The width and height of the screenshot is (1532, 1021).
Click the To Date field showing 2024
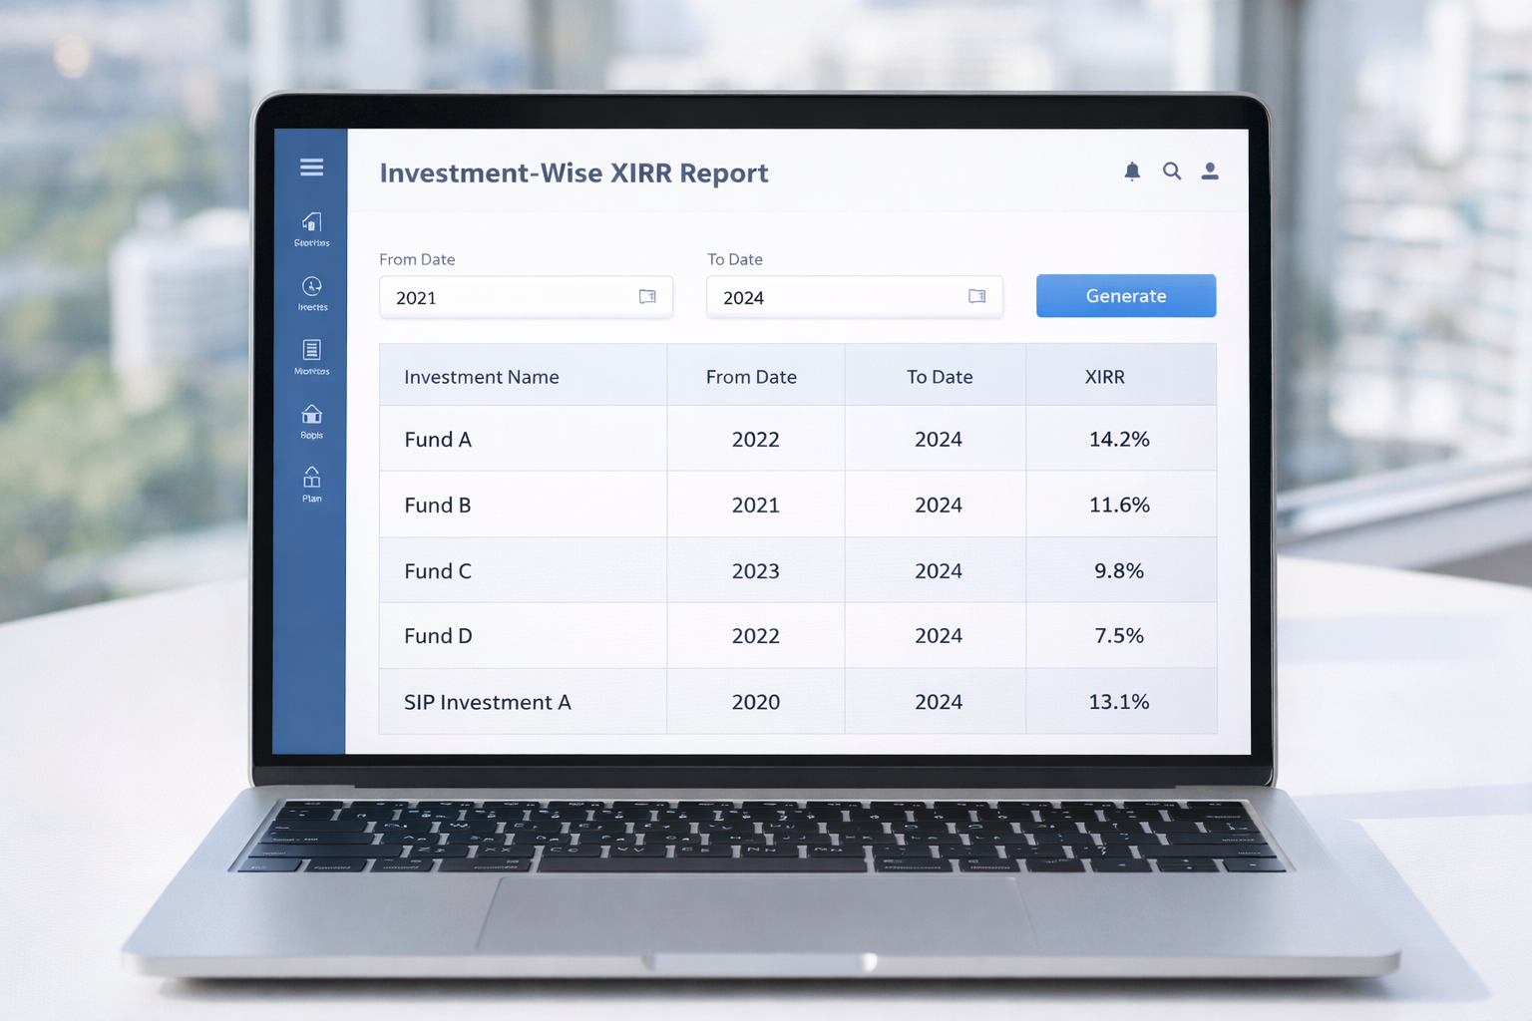click(838, 297)
